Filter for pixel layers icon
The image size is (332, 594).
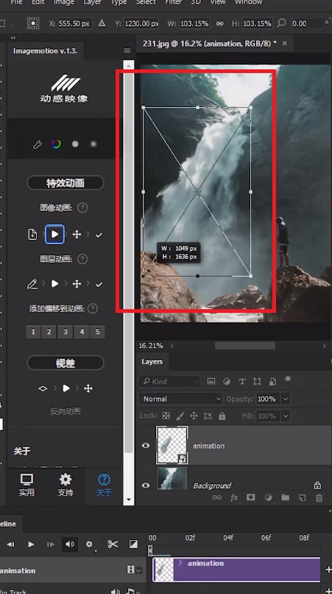[x=211, y=381]
